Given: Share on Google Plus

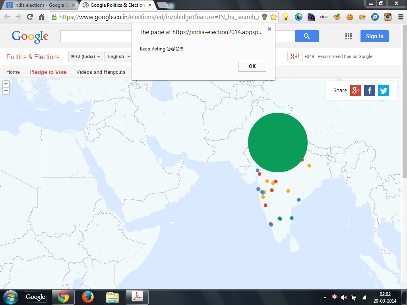Looking at the screenshot, I should (x=356, y=91).
